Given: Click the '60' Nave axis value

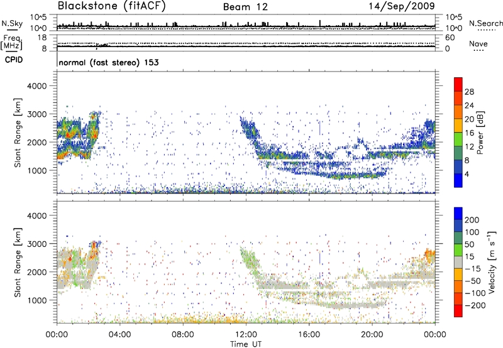Looking at the screenshot, I should [450, 38].
